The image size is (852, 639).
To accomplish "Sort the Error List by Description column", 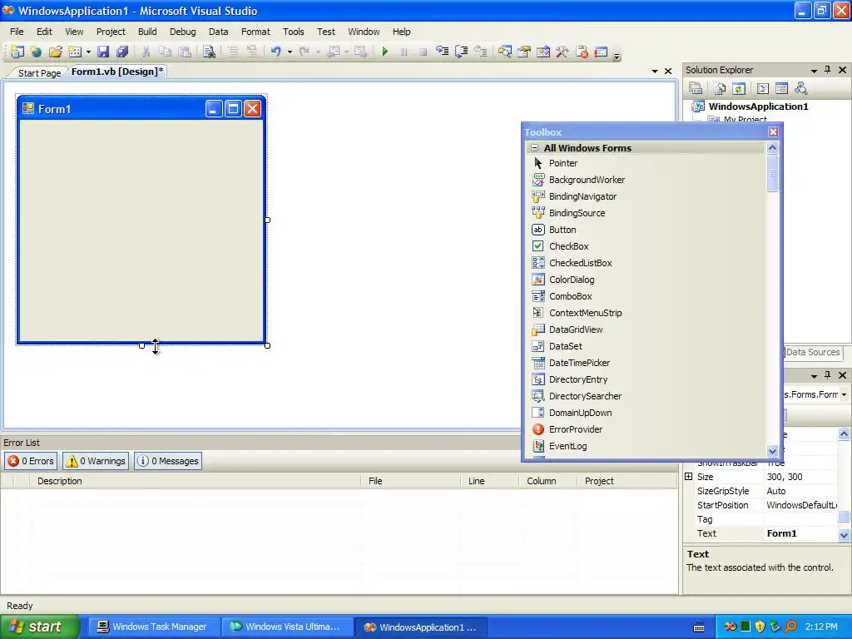I will [x=196, y=481].
